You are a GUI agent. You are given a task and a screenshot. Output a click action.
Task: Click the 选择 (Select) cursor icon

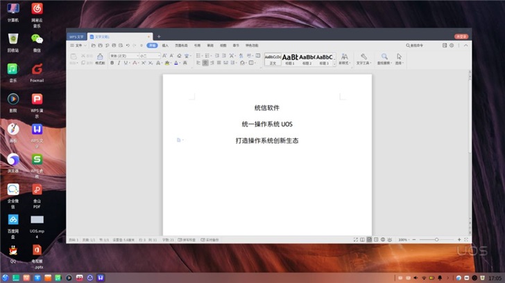[x=399, y=57]
